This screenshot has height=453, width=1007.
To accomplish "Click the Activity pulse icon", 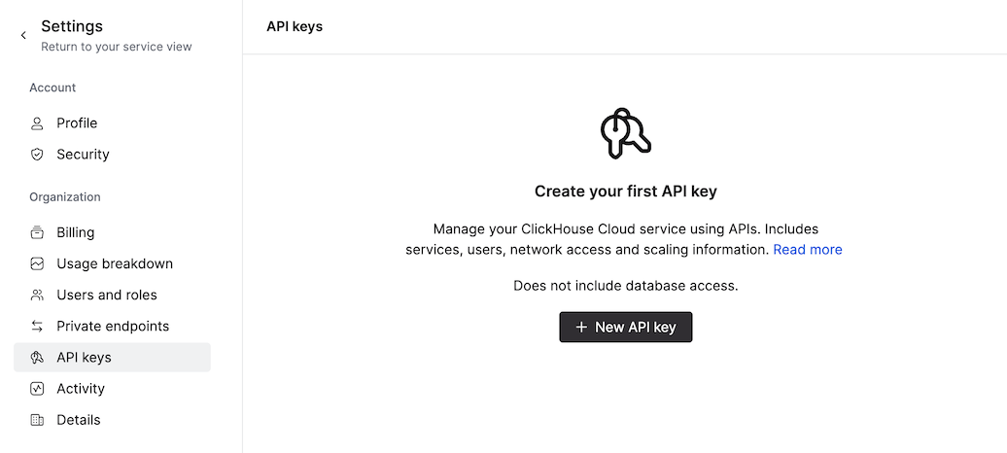I will [x=37, y=389].
